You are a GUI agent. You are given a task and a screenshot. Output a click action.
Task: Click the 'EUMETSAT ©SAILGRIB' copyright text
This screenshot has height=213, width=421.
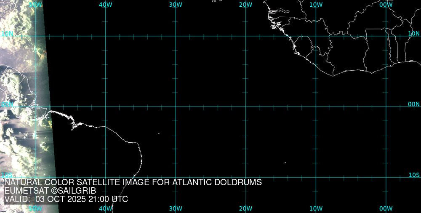tap(50, 191)
